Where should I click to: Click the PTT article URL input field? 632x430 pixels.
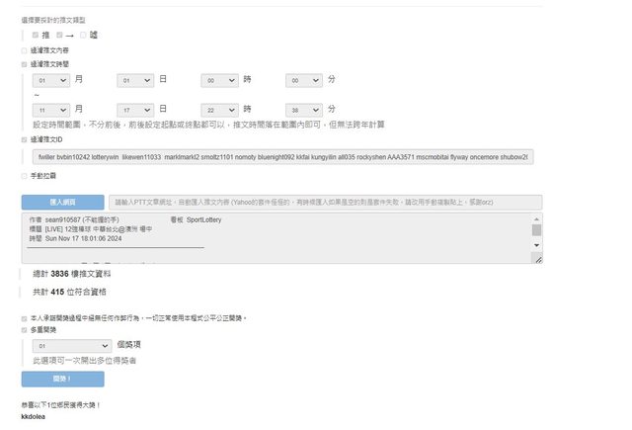(326, 202)
